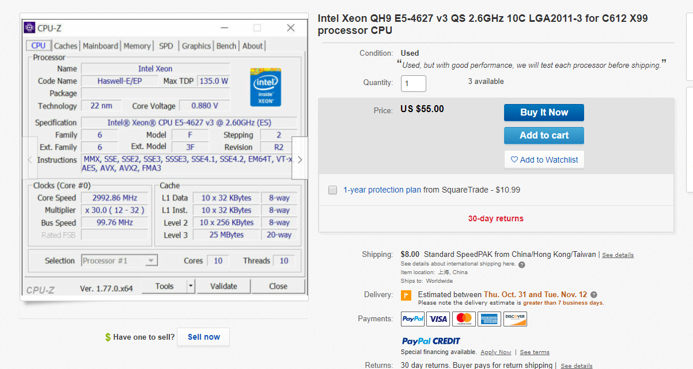Show the previous product image
Viewport: 693px width, 369px height.
tap(30, 159)
